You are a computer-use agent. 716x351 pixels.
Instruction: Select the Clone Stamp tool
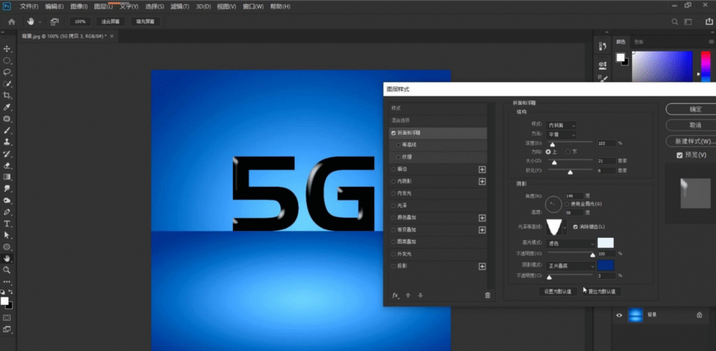pos(7,142)
